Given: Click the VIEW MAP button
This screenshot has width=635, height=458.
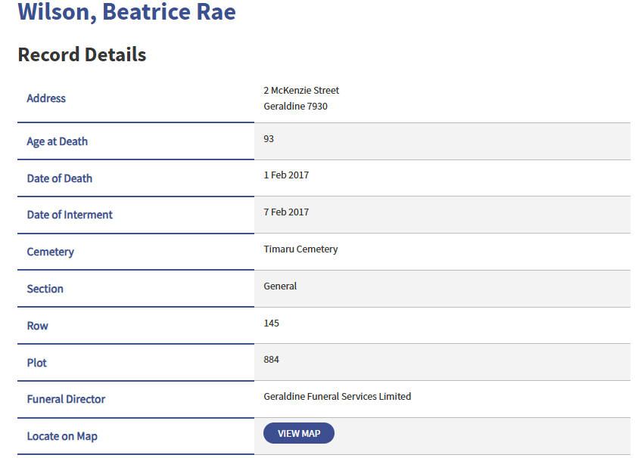Looking at the screenshot, I should [x=298, y=432].
